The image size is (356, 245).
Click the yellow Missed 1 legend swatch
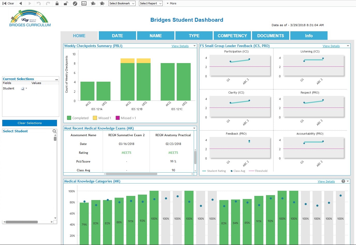95,118
